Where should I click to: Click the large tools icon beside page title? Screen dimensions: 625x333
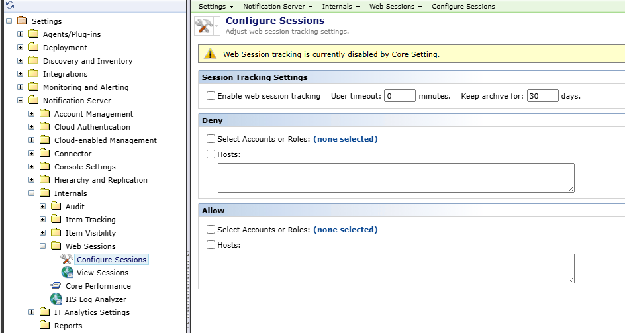point(204,26)
